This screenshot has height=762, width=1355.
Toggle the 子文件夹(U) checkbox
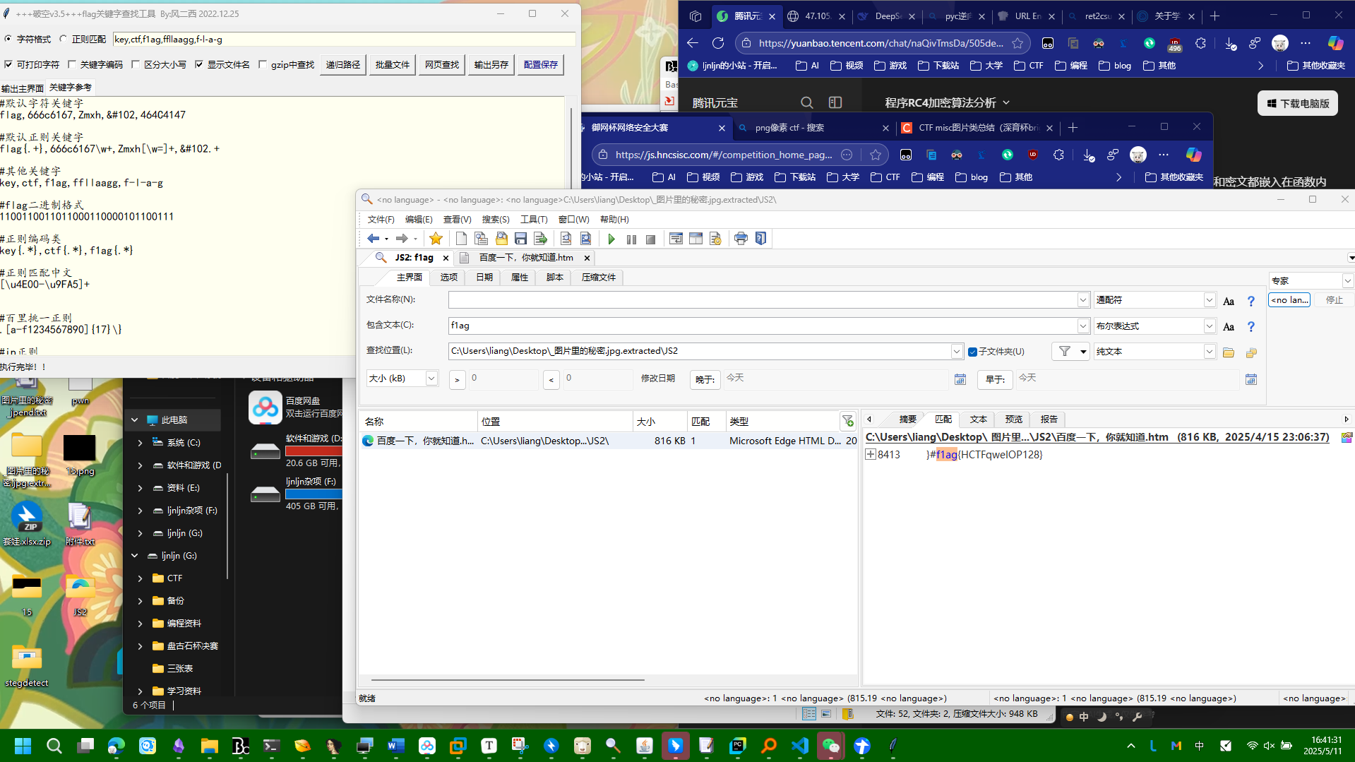tap(972, 352)
